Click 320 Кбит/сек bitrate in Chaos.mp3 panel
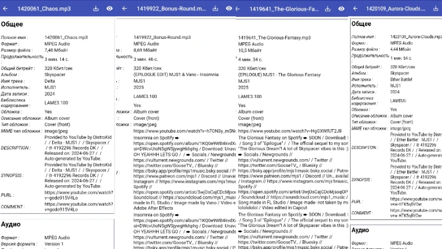Screen dimensions: 442x249 58,68
